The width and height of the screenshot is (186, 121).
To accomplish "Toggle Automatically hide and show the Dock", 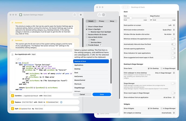I will click(x=173, y=44).
